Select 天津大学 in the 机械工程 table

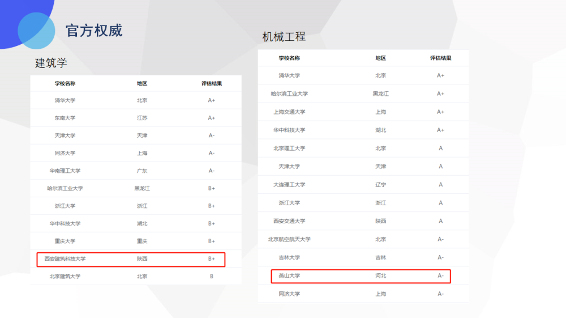pyautogui.click(x=289, y=166)
